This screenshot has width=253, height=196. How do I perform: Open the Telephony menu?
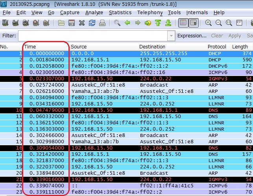150,13
